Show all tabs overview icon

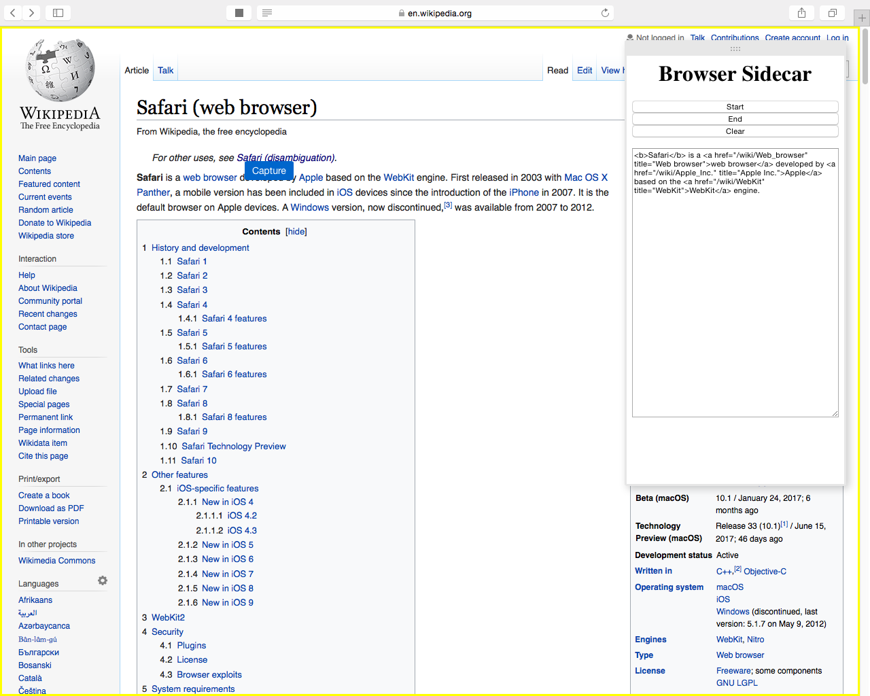coord(832,12)
